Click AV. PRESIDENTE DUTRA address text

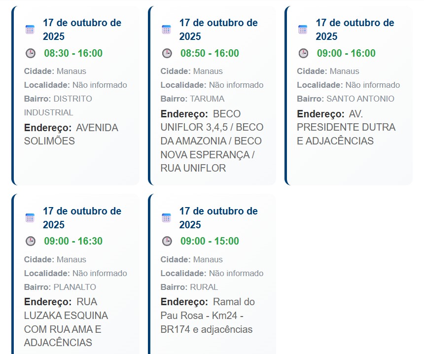point(346,127)
